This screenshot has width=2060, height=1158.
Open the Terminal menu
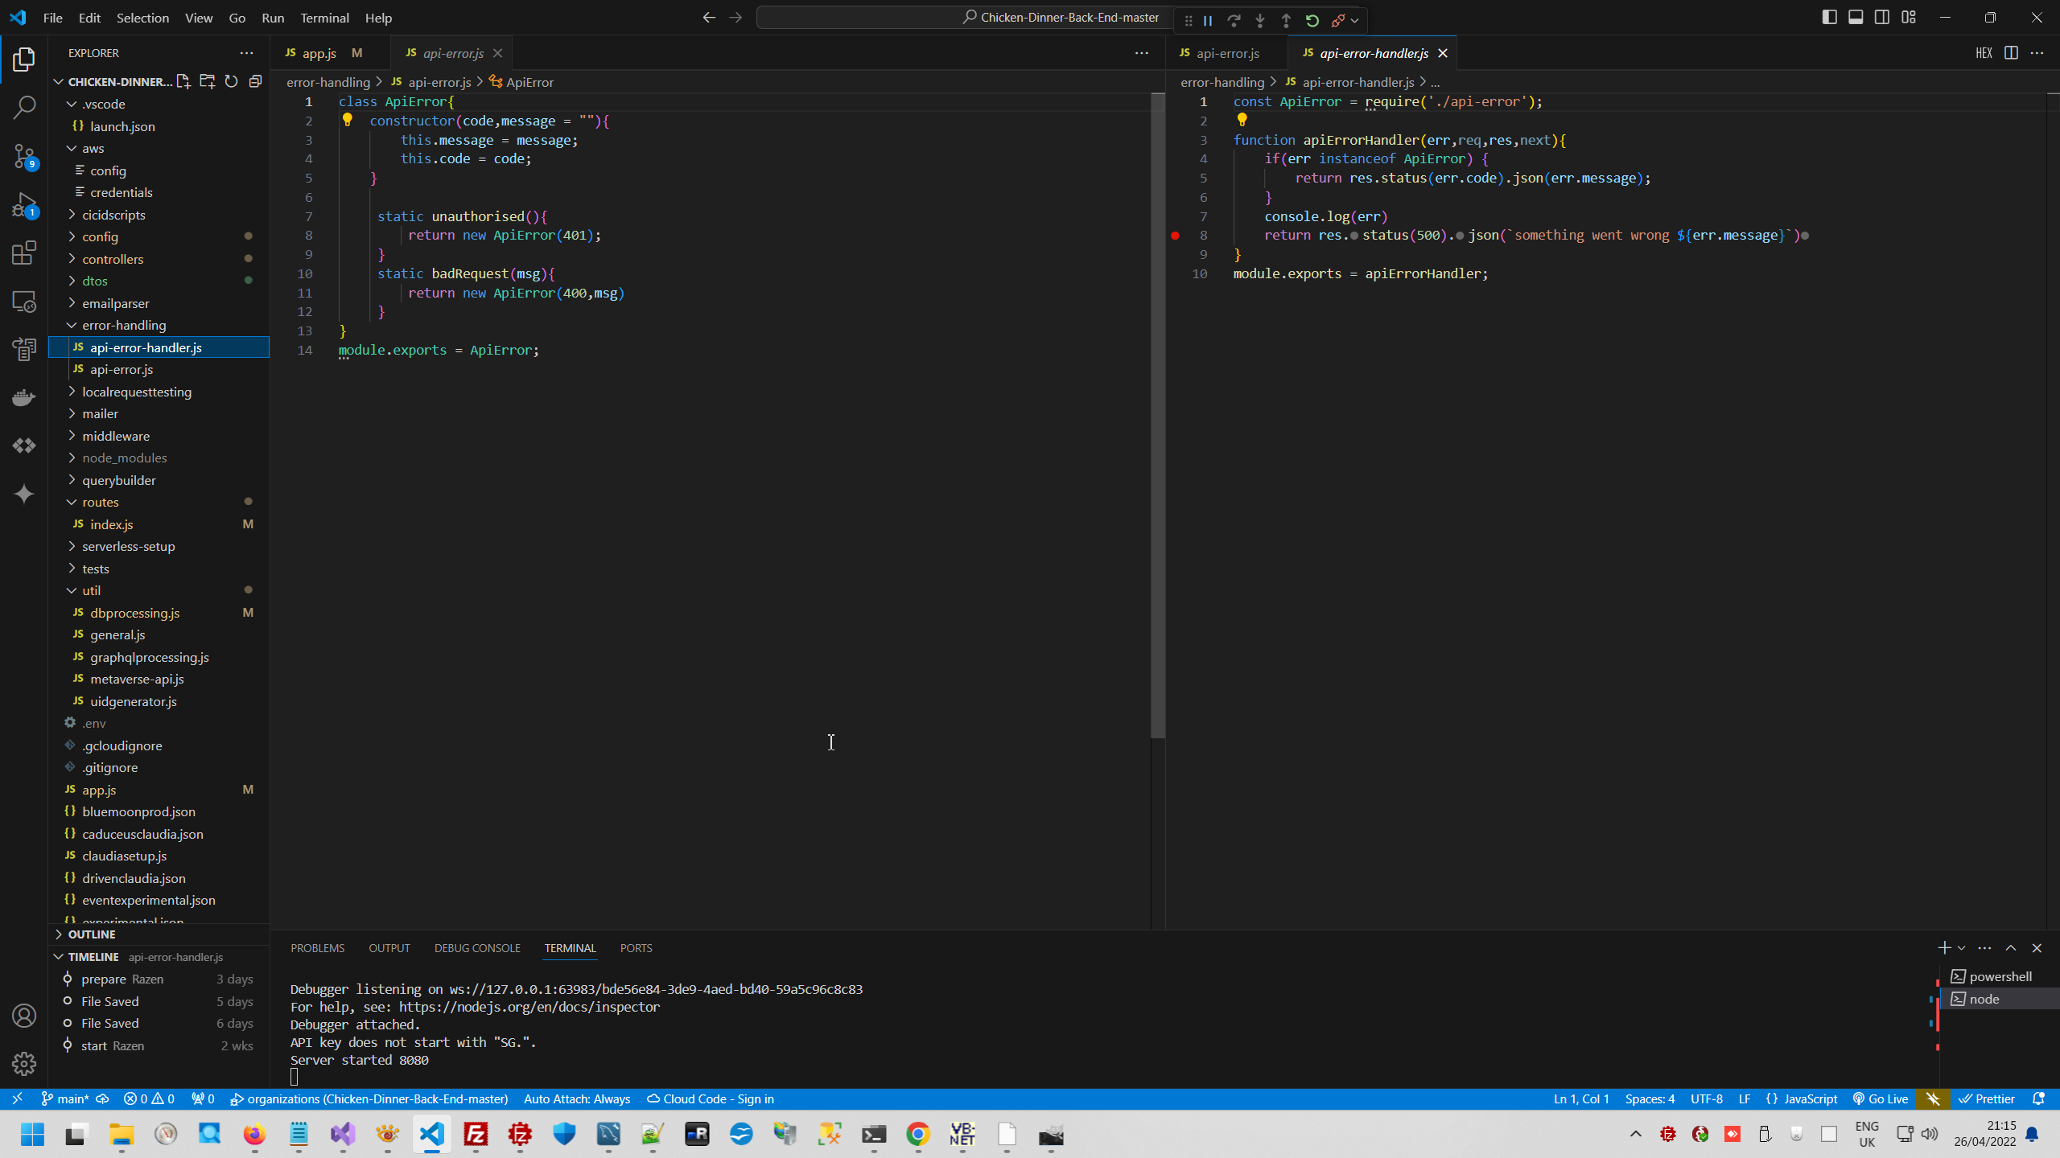tap(324, 18)
